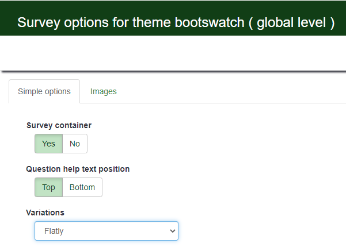Click the white area below the header
Viewport: 346px width, 251px height.
(x=173, y=53)
